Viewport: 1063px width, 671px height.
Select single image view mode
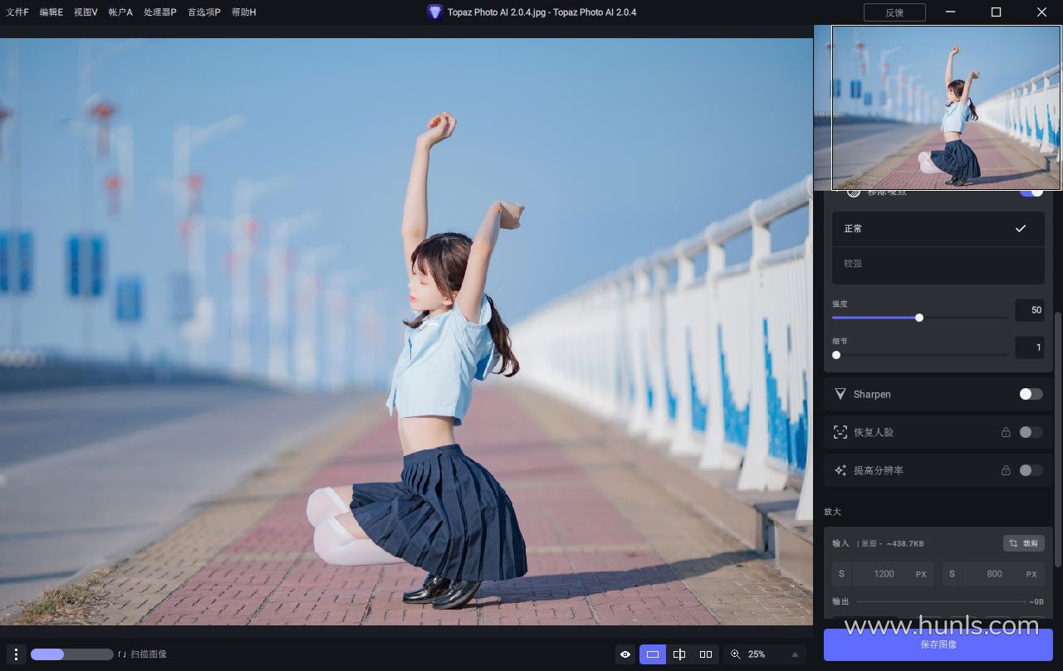(653, 654)
